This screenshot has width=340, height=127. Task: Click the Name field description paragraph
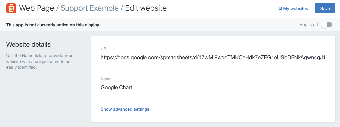tap(39, 61)
